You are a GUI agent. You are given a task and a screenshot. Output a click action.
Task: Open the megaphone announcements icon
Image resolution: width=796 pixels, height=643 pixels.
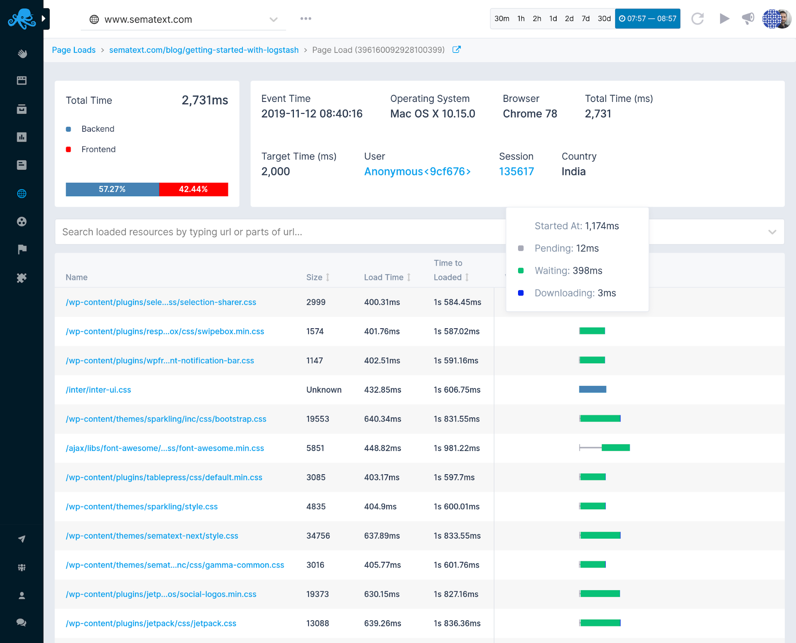click(x=748, y=18)
